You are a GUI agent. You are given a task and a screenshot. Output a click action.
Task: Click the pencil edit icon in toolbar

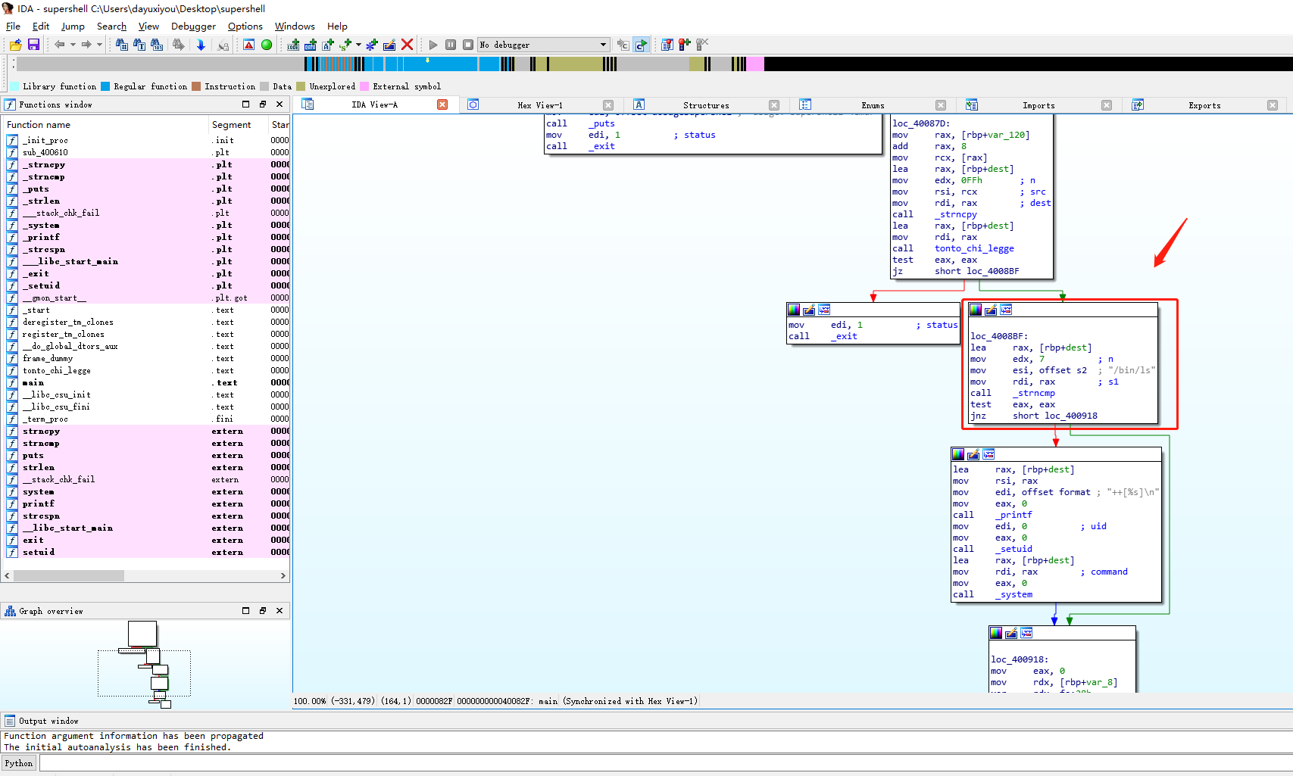[389, 45]
